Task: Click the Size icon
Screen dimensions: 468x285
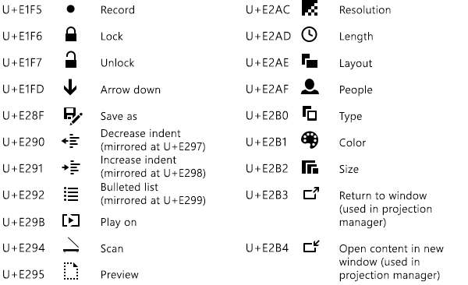Action: [x=310, y=167]
